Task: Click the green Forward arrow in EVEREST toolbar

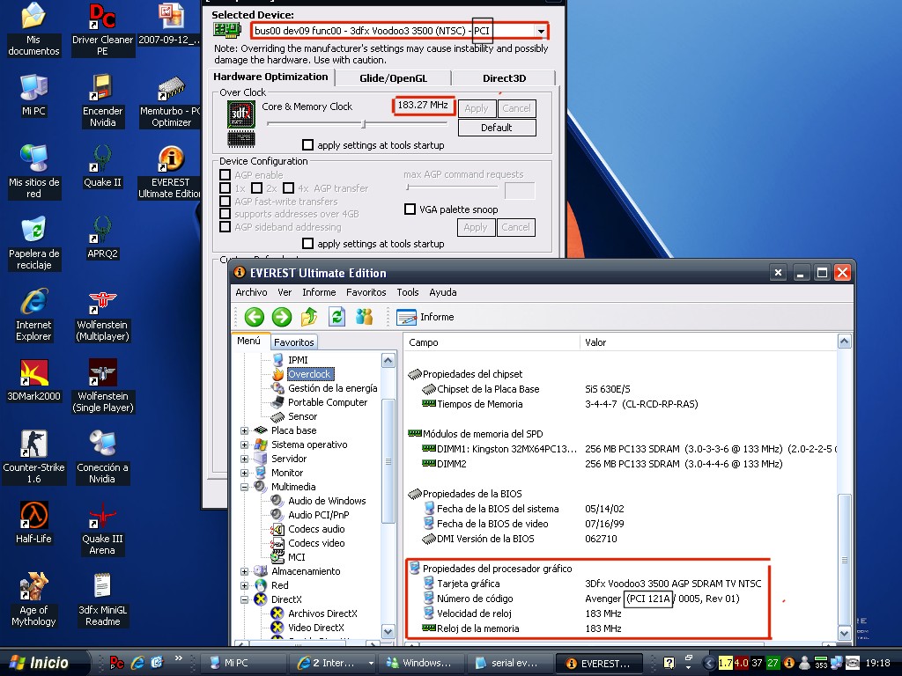Action: pos(282,317)
